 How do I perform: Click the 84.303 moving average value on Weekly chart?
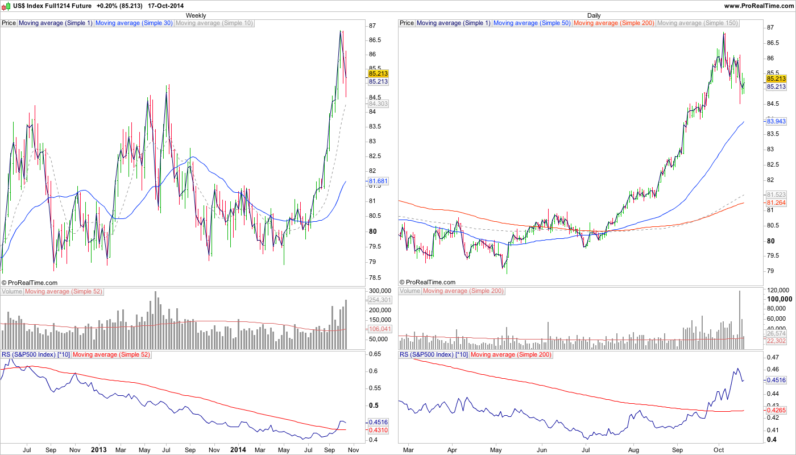[x=378, y=104]
